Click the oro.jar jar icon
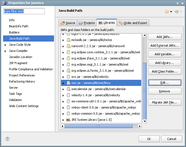 (68, 77)
